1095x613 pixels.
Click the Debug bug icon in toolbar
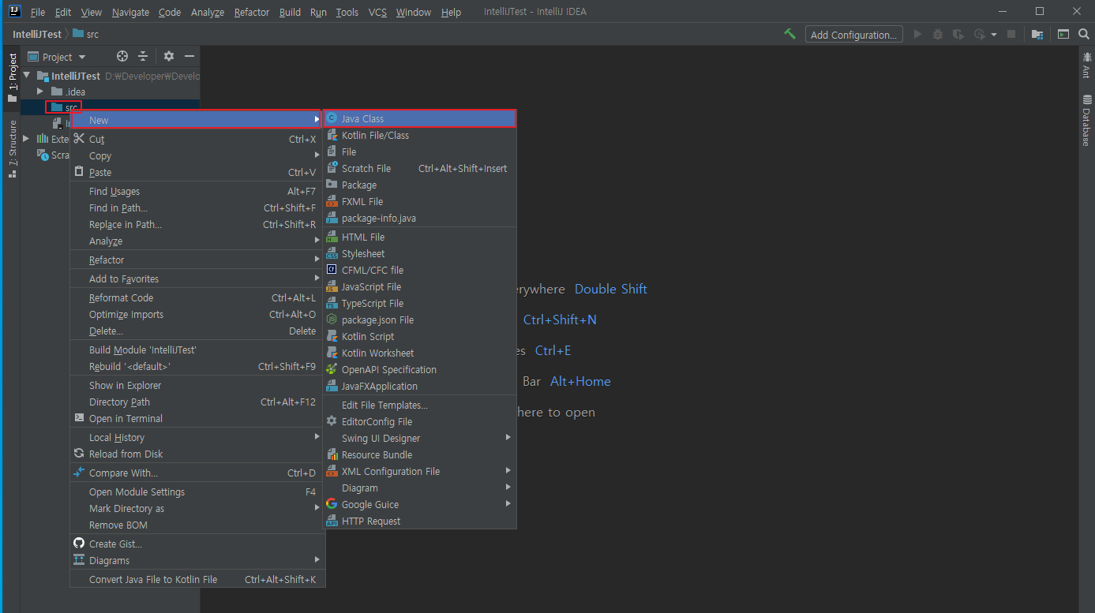click(x=938, y=34)
